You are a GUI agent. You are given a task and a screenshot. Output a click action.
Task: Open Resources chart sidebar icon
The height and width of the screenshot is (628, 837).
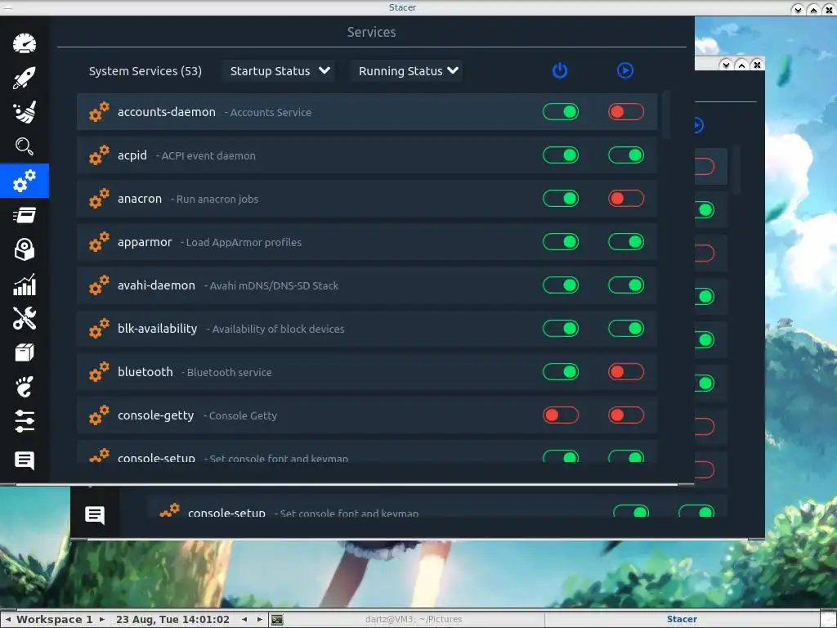25,284
